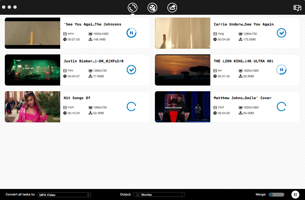Click the film format icon beside 'mpg'
The height and width of the screenshot is (200, 305).
[x=215, y=34]
